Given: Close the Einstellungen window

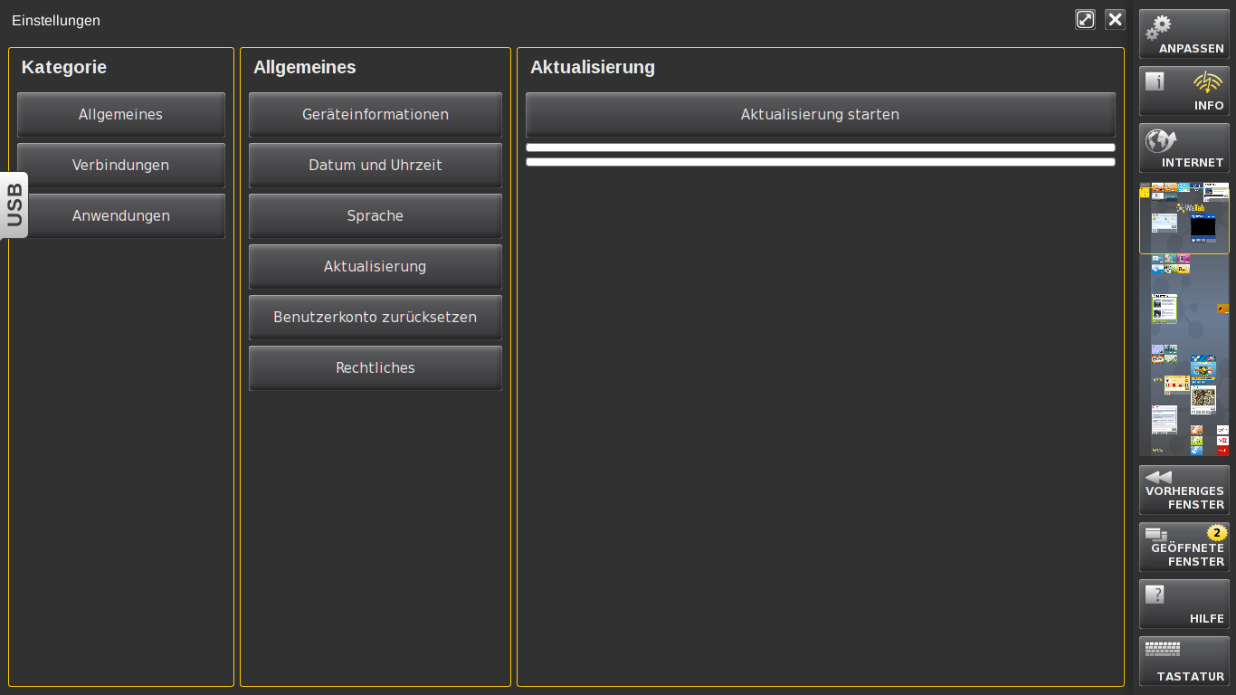Looking at the screenshot, I should click(x=1115, y=20).
